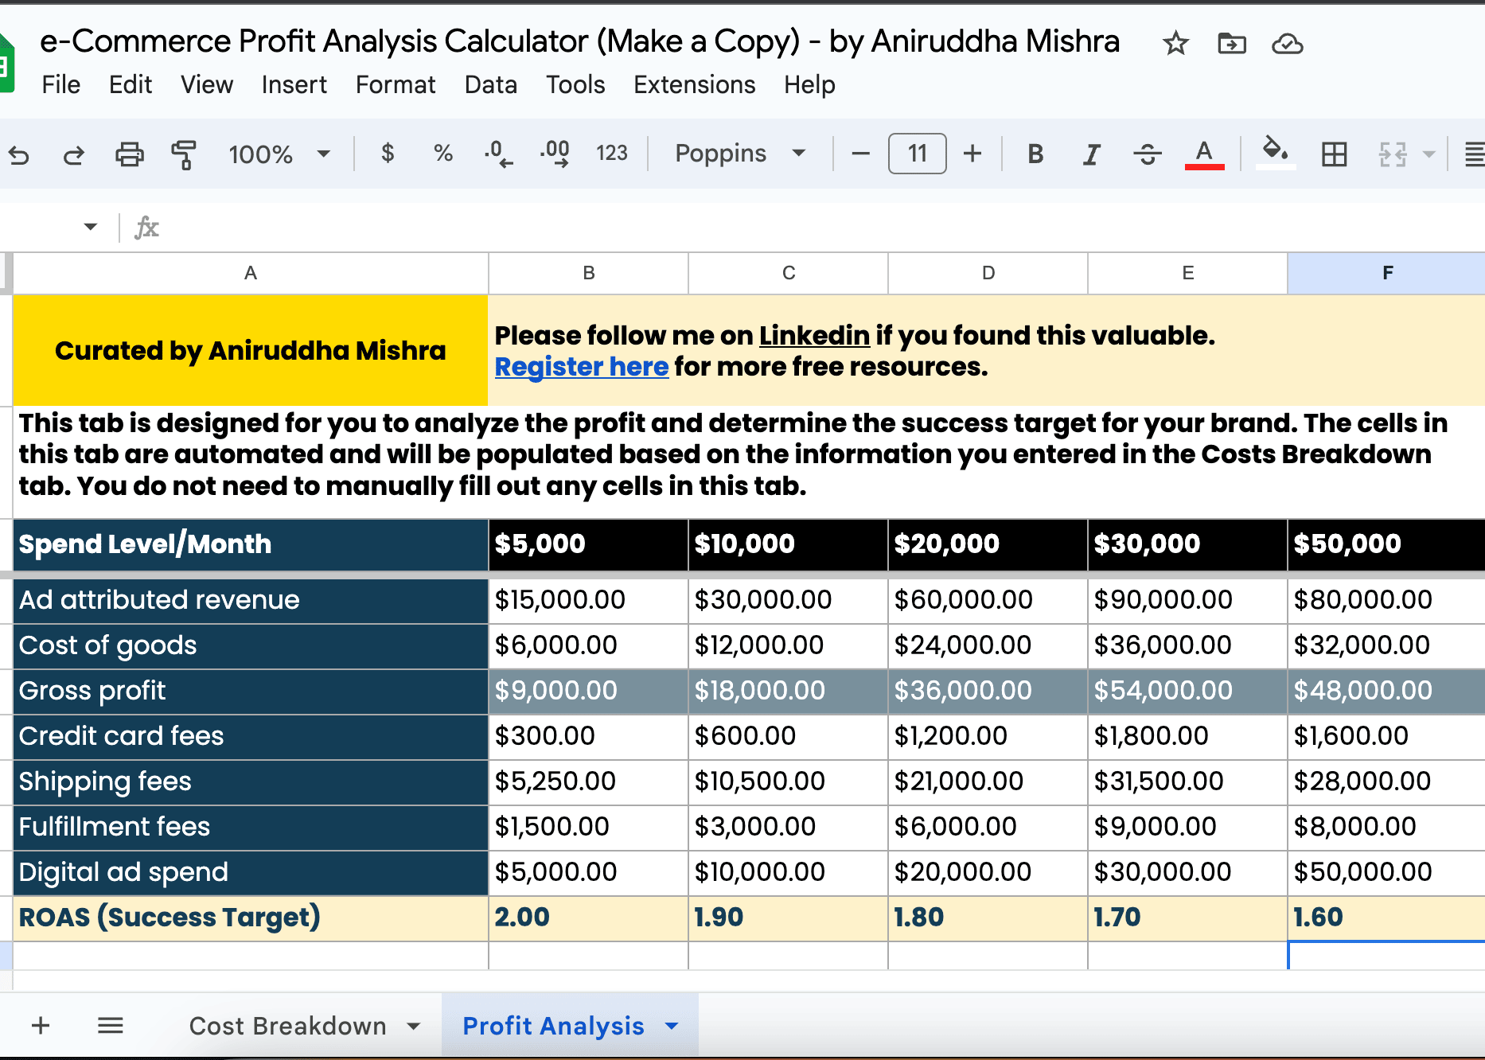Follow the Linkedin link
This screenshot has height=1060, width=1485.
click(x=814, y=336)
